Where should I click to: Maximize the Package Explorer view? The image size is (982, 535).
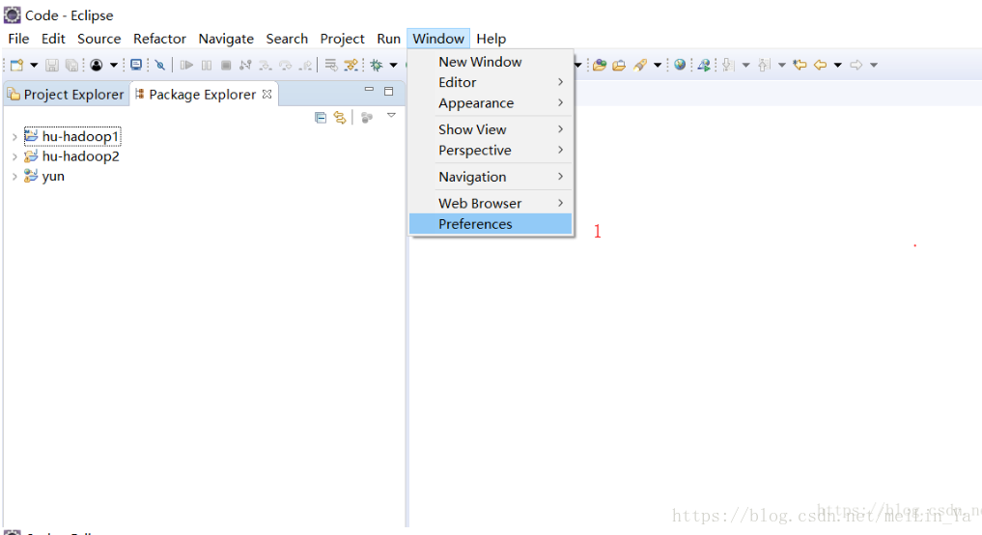pyautogui.click(x=389, y=91)
